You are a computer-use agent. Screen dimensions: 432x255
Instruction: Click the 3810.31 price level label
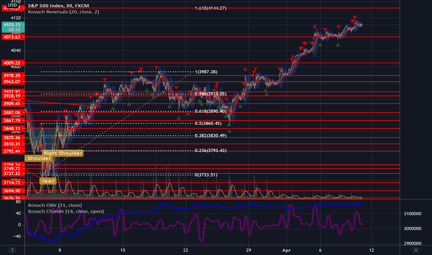click(13, 144)
